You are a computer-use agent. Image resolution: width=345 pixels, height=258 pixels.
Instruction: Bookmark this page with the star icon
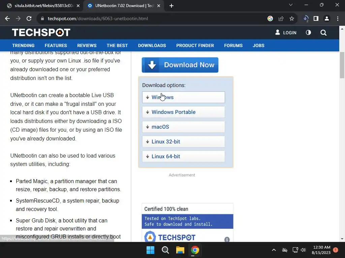292,19
